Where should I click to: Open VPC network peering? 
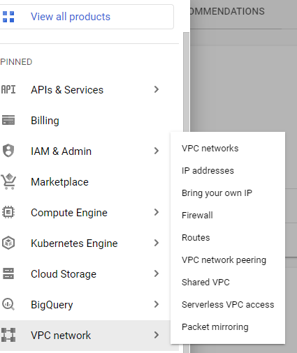[224, 260]
